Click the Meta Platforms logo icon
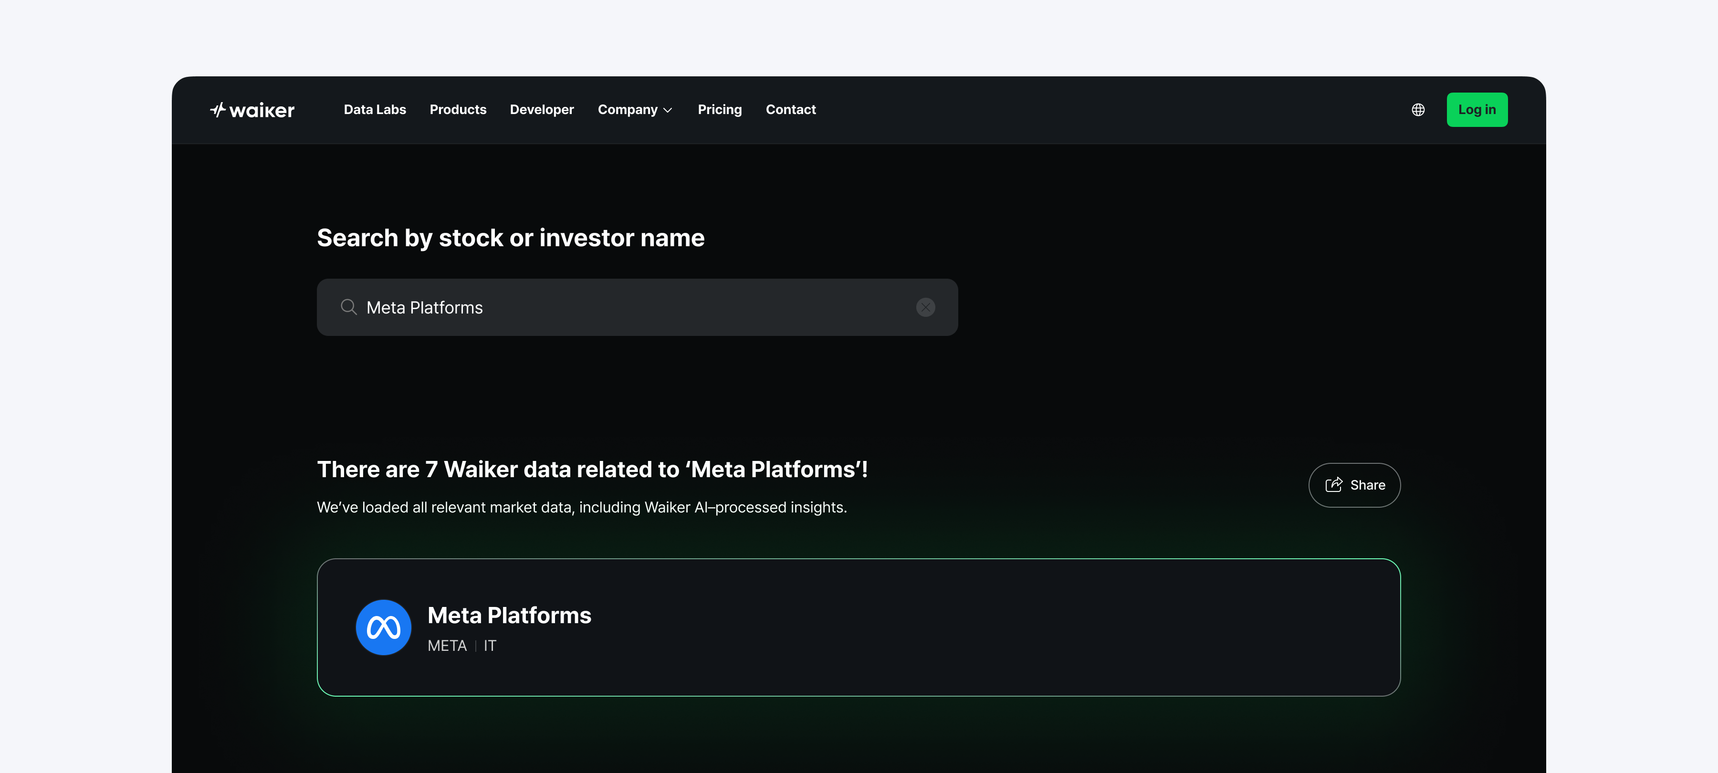The width and height of the screenshot is (1718, 773). click(x=384, y=627)
